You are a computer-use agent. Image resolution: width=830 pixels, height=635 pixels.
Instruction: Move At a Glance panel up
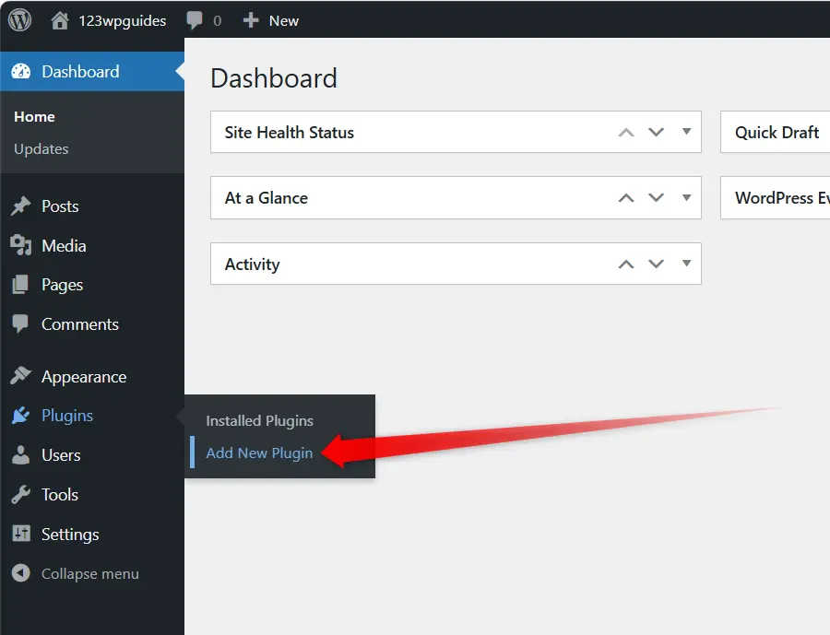click(x=626, y=198)
